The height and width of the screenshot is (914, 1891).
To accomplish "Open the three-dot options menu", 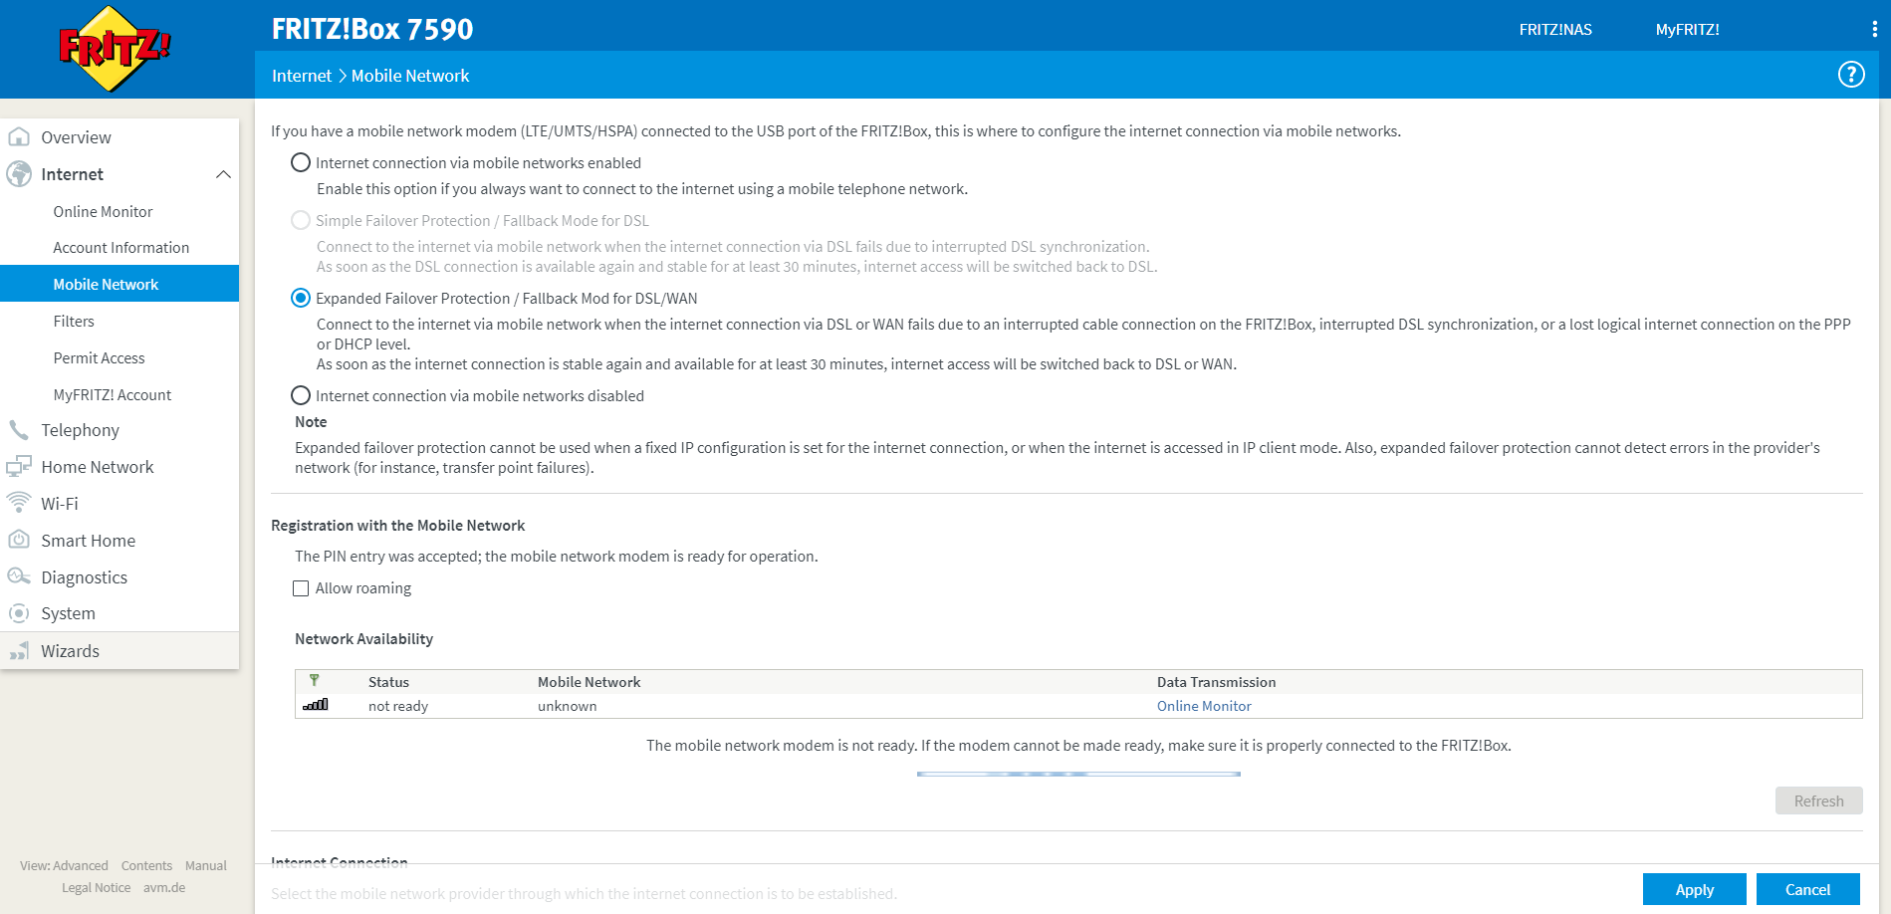I will (1874, 30).
